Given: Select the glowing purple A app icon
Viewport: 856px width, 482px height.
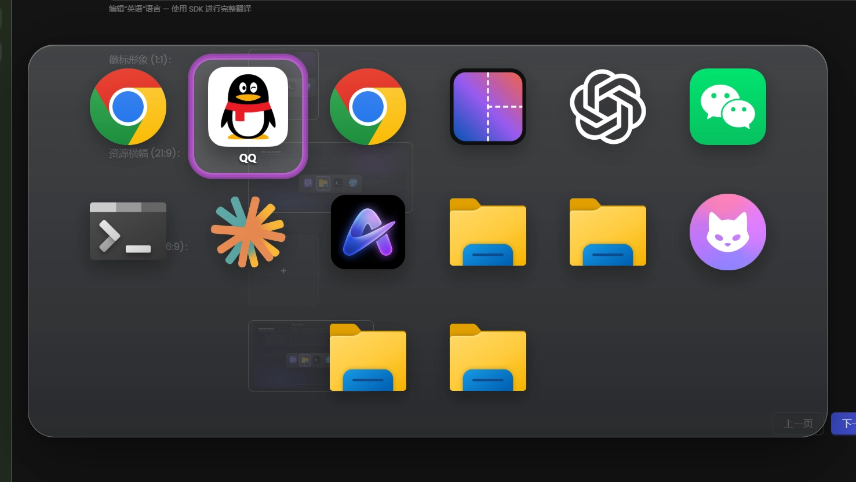Looking at the screenshot, I should (368, 232).
